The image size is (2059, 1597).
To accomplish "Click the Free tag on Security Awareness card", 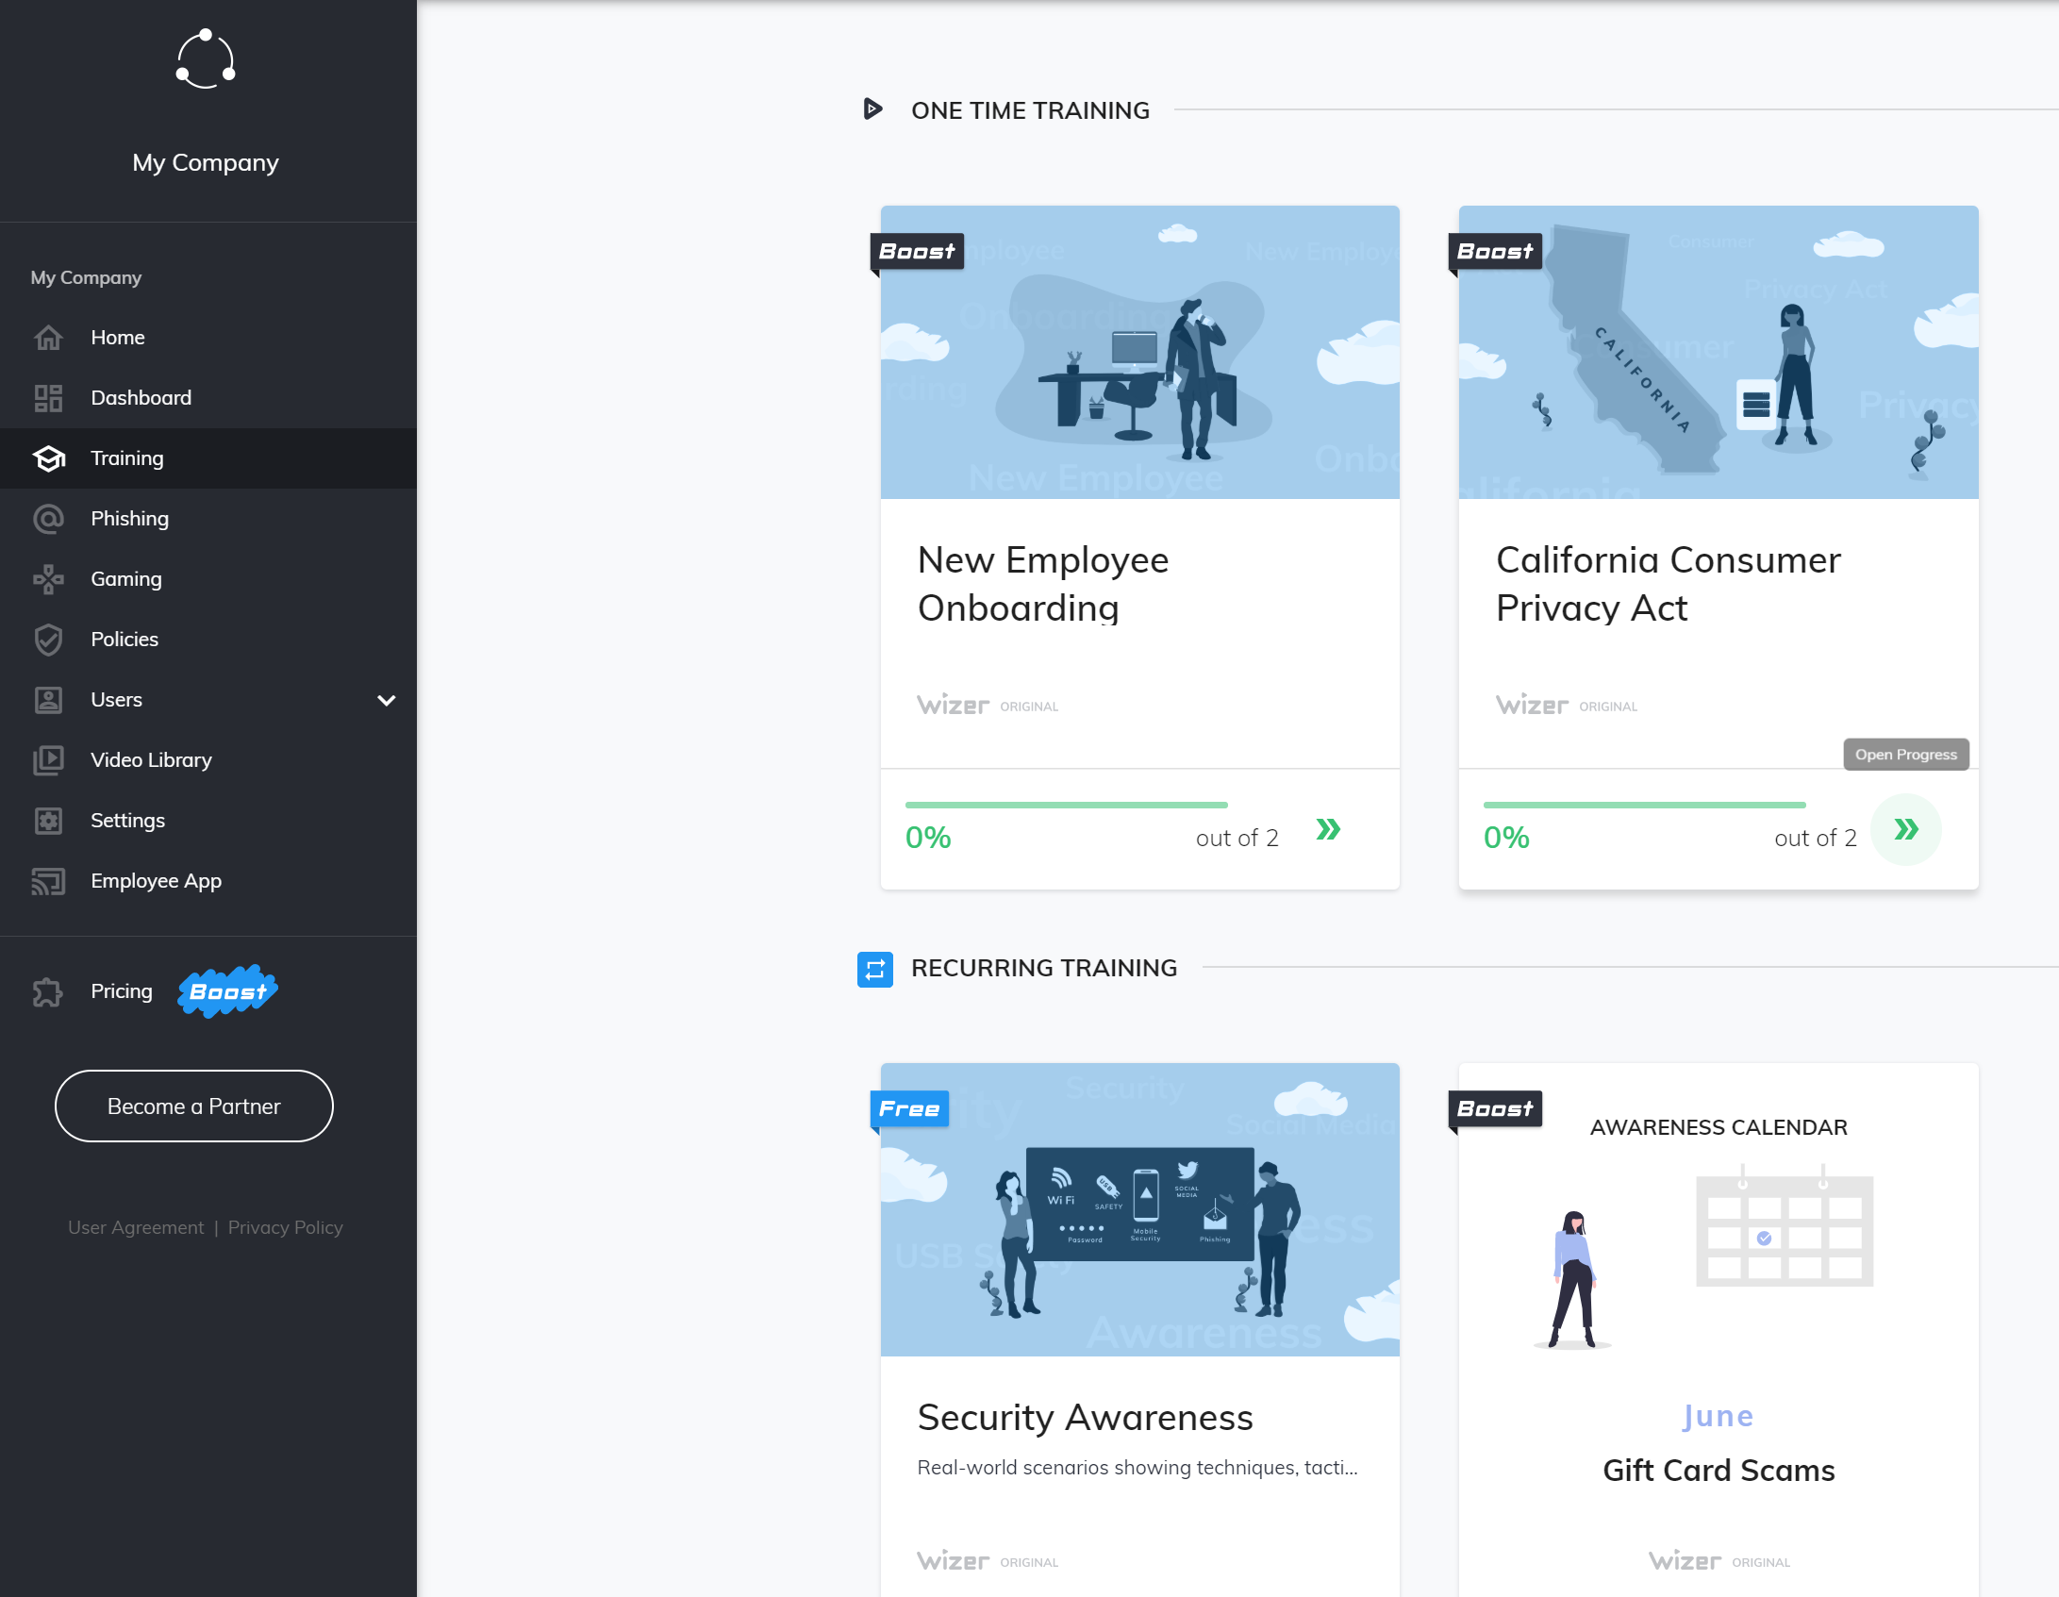I will pyautogui.click(x=909, y=1108).
